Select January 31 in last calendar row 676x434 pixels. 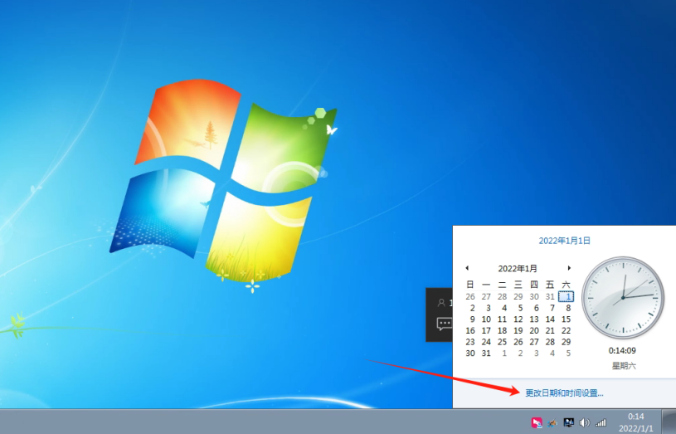(x=486, y=353)
